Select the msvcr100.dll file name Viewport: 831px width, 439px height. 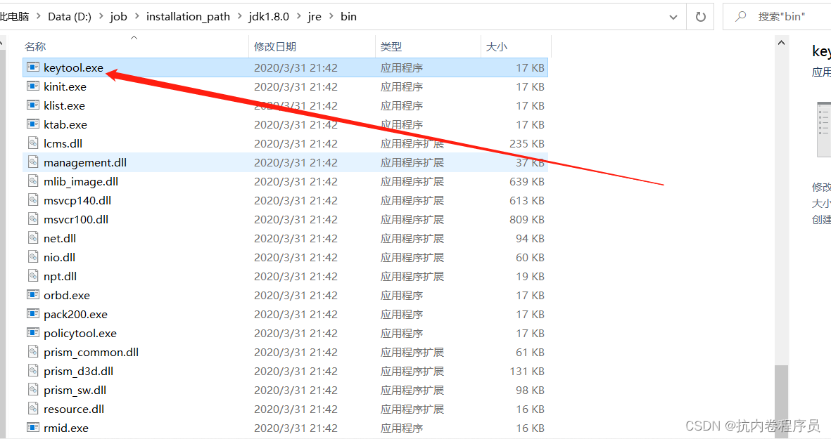coord(76,219)
